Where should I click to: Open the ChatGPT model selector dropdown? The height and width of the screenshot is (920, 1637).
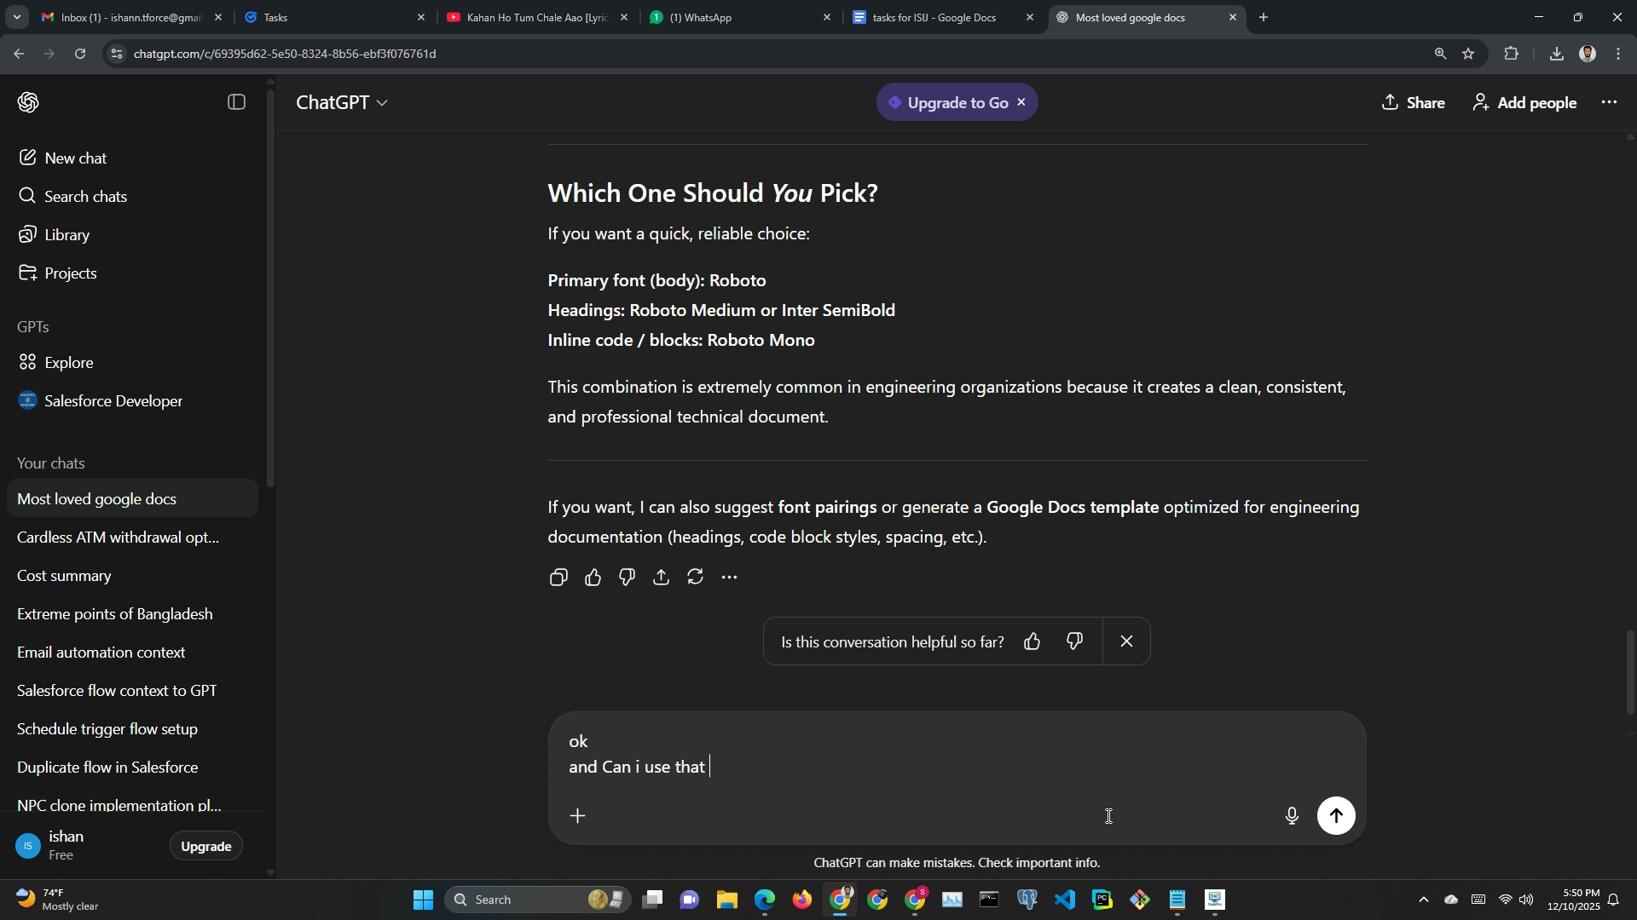click(342, 102)
